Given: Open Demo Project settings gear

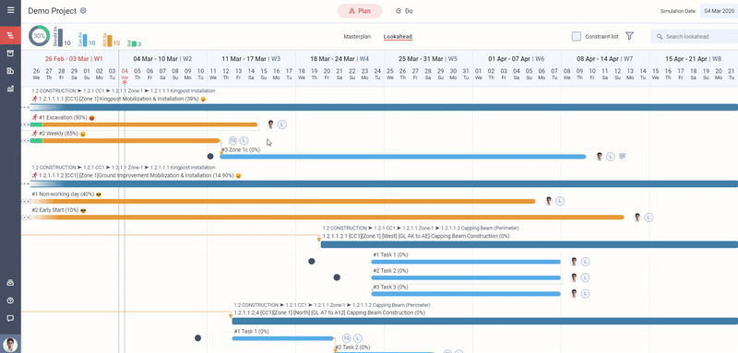Looking at the screenshot, I should click(x=83, y=11).
